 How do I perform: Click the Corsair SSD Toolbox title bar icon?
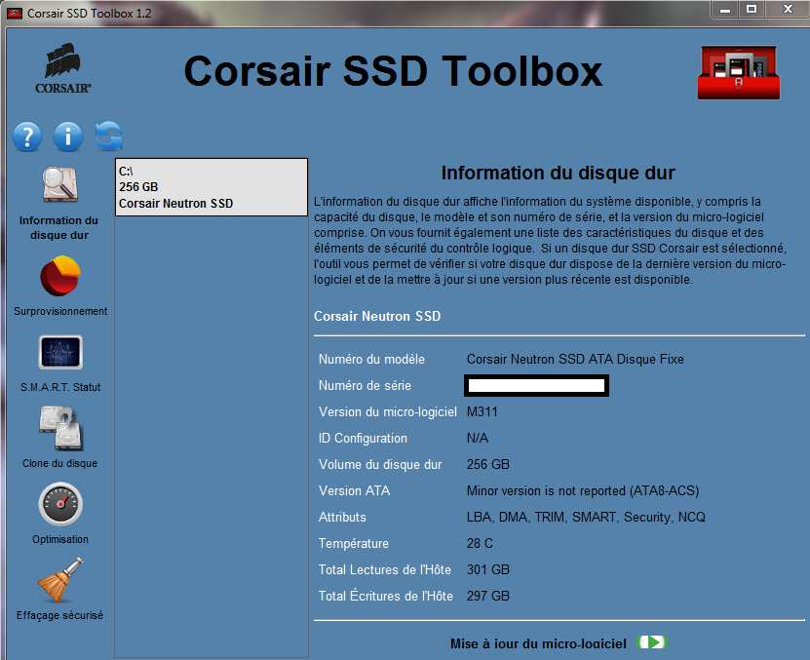(15, 13)
